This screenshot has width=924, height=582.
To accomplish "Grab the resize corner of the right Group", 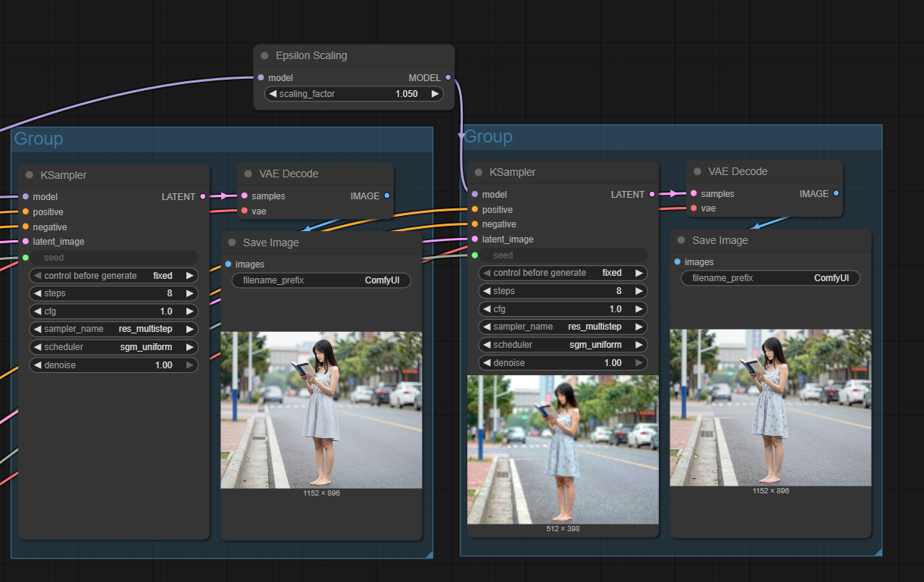I will [x=878, y=552].
